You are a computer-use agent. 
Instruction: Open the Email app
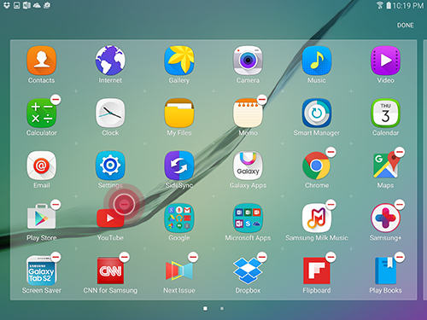[x=41, y=166]
